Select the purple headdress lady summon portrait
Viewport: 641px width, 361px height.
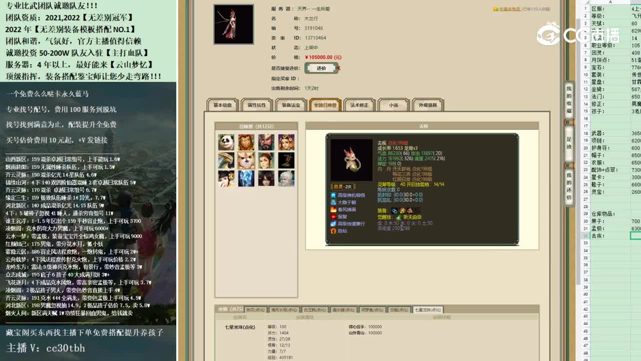click(x=286, y=142)
